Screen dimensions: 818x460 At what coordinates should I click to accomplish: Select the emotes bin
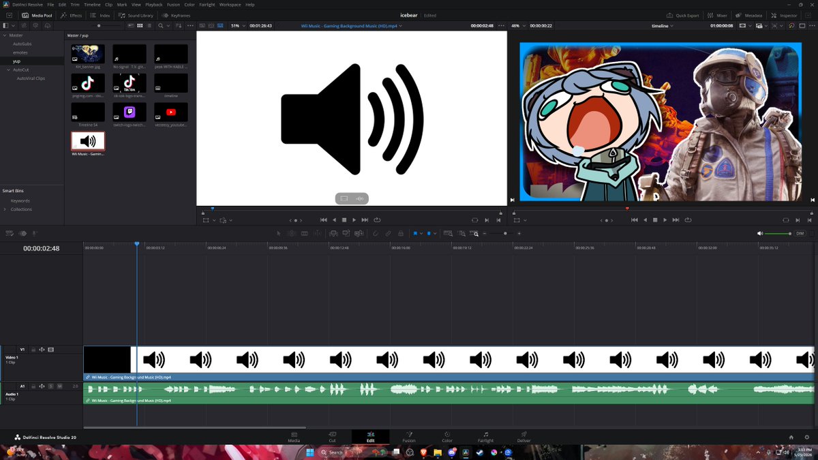point(20,52)
